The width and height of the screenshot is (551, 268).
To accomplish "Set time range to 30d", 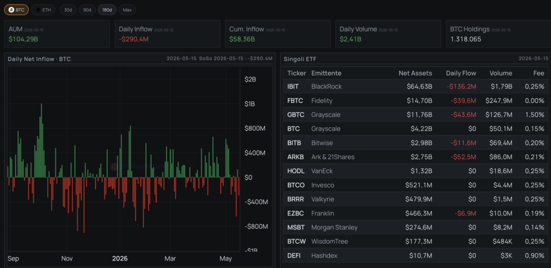I will (68, 10).
